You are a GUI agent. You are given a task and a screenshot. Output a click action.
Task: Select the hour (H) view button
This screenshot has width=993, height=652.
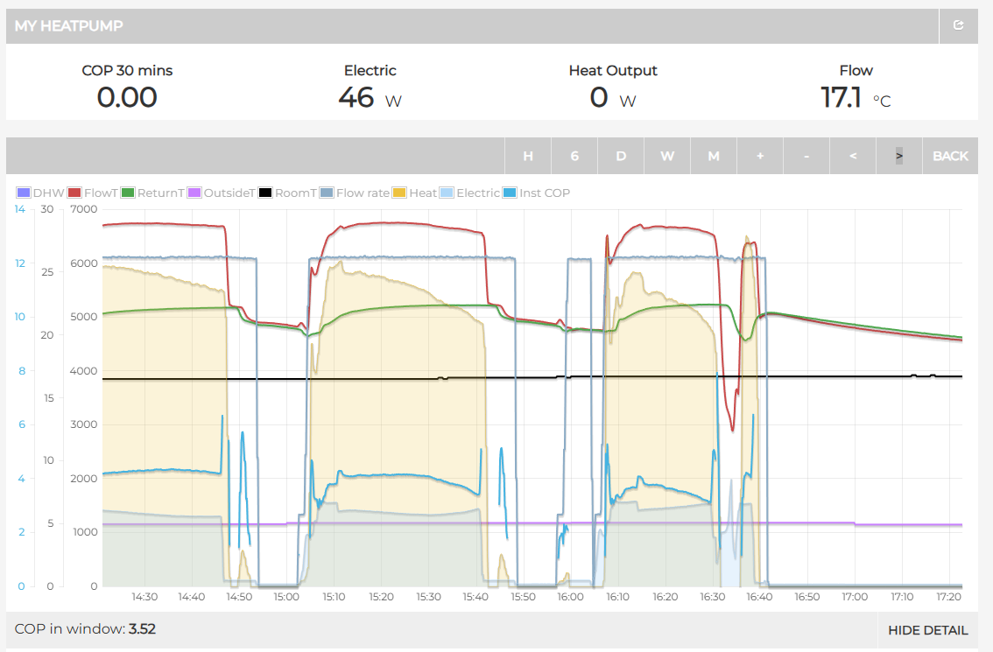click(528, 156)
